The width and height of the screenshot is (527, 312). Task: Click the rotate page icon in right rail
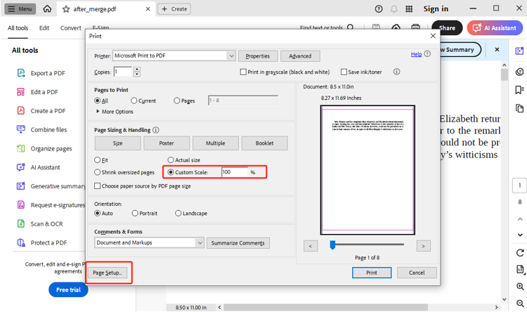point(520,253)
